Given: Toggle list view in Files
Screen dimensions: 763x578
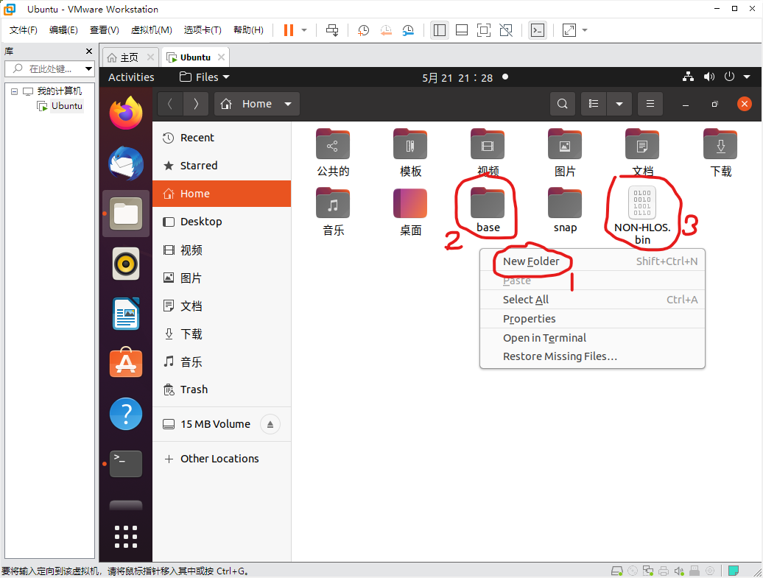Looking at the screenshot, I should (593, 104).
